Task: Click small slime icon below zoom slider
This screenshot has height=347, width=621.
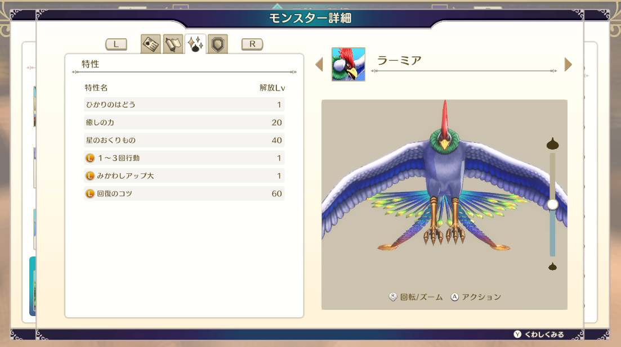Action: [552, 267]
